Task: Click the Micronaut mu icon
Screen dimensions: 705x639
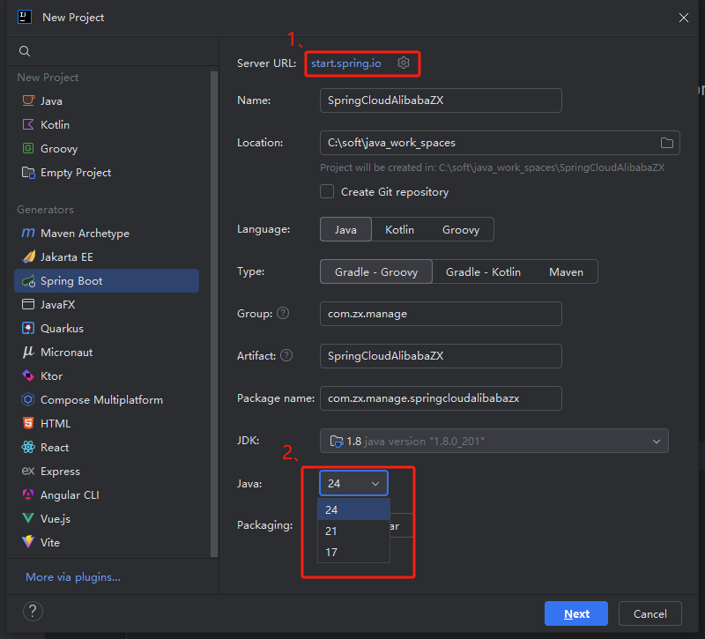Action: 28,352
